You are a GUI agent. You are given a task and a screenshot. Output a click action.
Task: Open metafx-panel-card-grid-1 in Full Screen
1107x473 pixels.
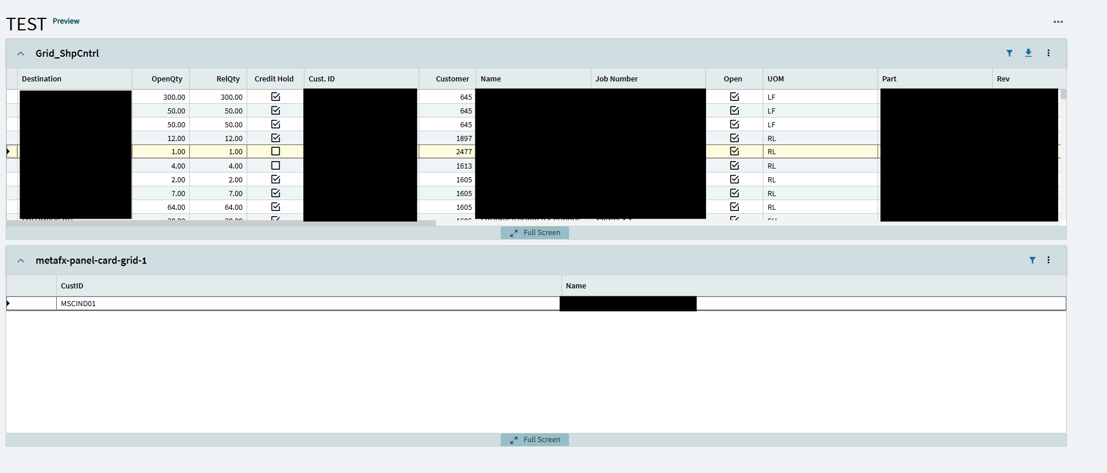535,440
